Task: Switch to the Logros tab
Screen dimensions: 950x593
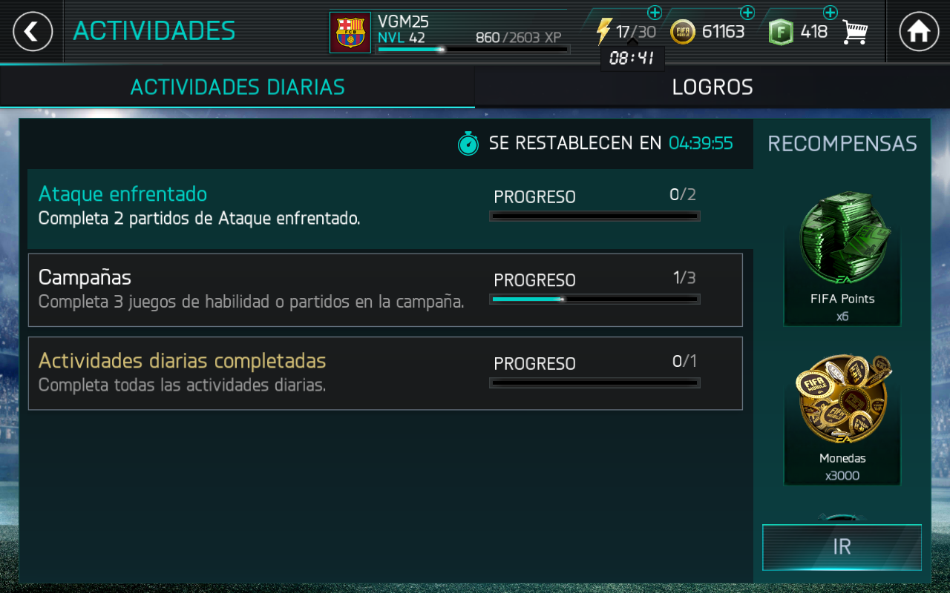Action: click(712, 87)
